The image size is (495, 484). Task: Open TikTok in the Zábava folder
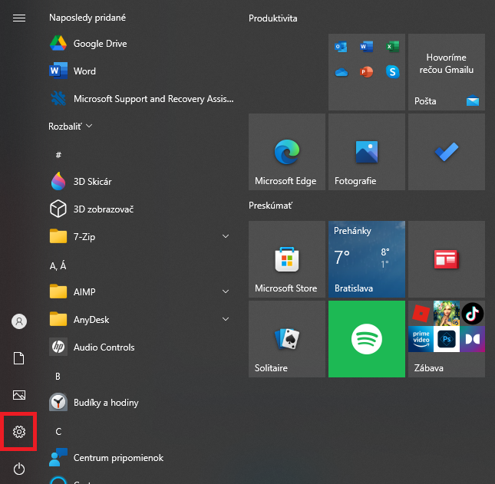[x=472, y=313]
